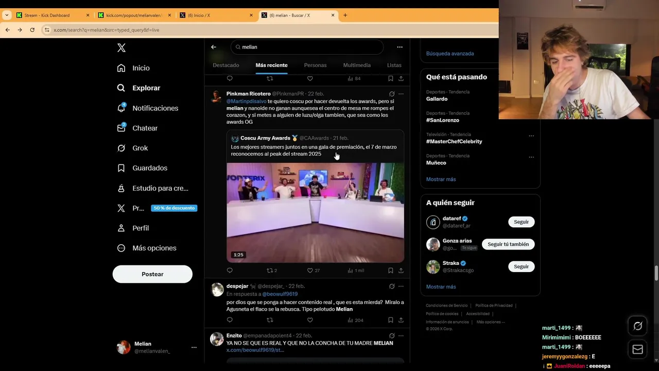Switch to Destacado tab

[x=226, y=65]
